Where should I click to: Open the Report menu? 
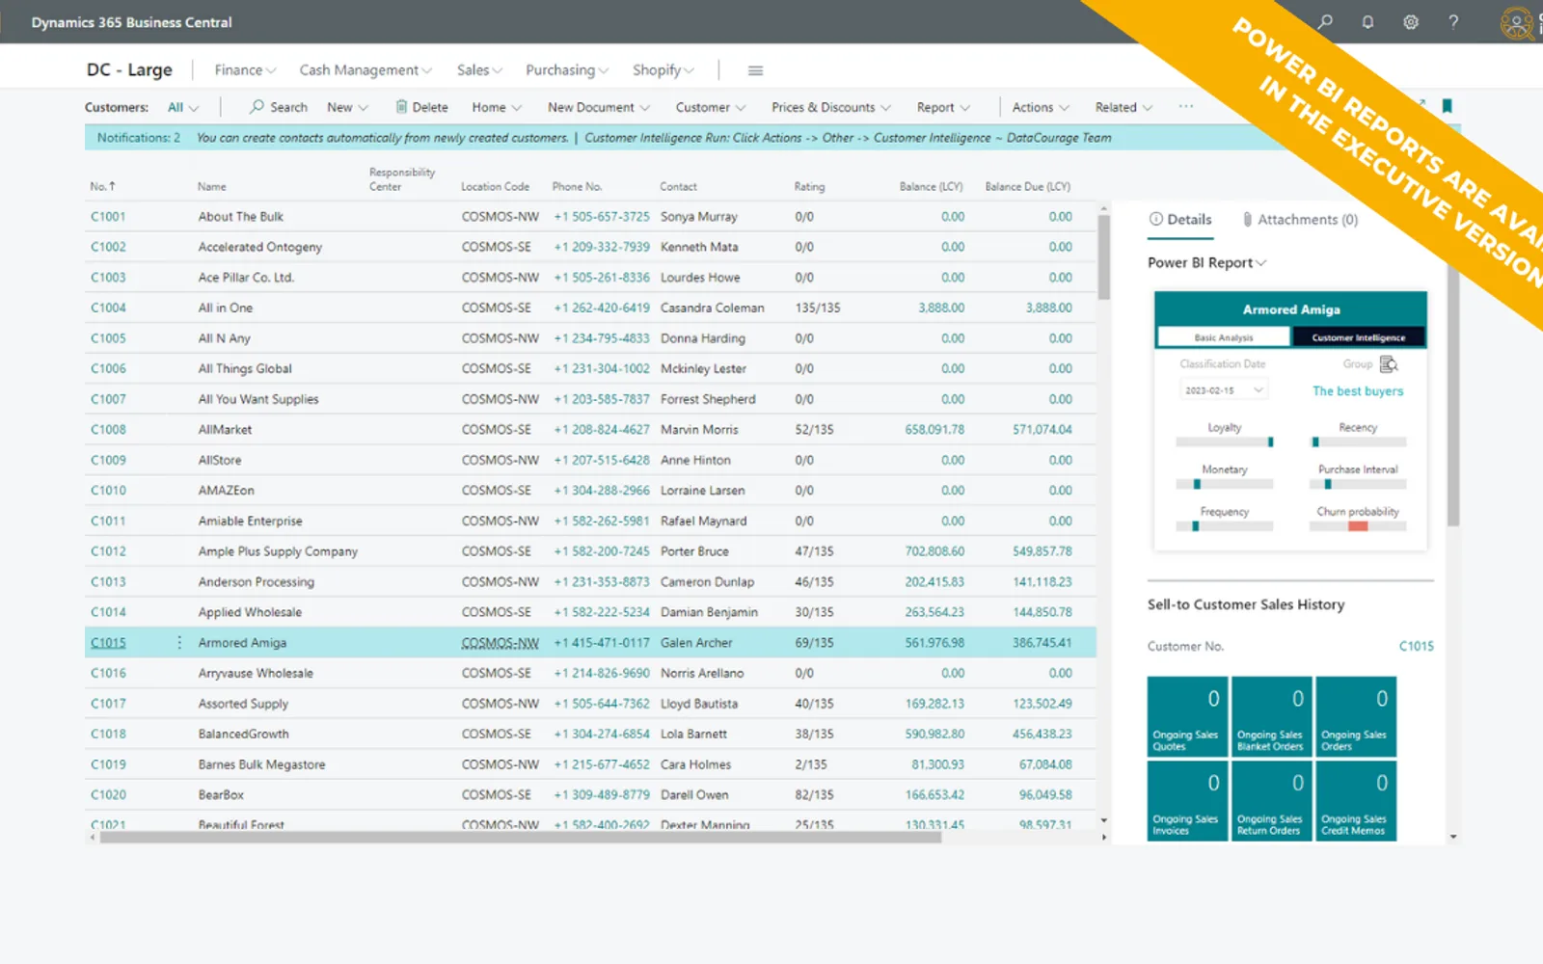coord(943,107)
